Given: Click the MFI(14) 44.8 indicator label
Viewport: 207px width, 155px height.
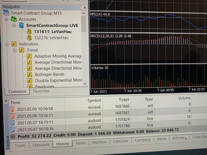Looking at the screenshot, I should click(100, 14).
